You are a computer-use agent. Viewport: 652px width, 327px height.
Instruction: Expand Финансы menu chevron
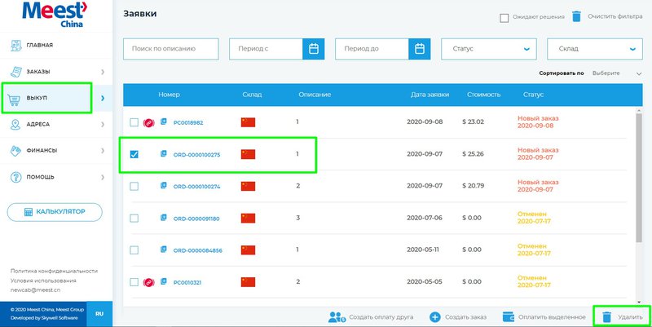103,151
